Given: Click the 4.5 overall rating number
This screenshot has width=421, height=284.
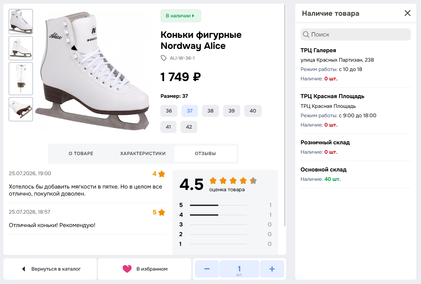Looking at the screenshot, I should [192, 185].
